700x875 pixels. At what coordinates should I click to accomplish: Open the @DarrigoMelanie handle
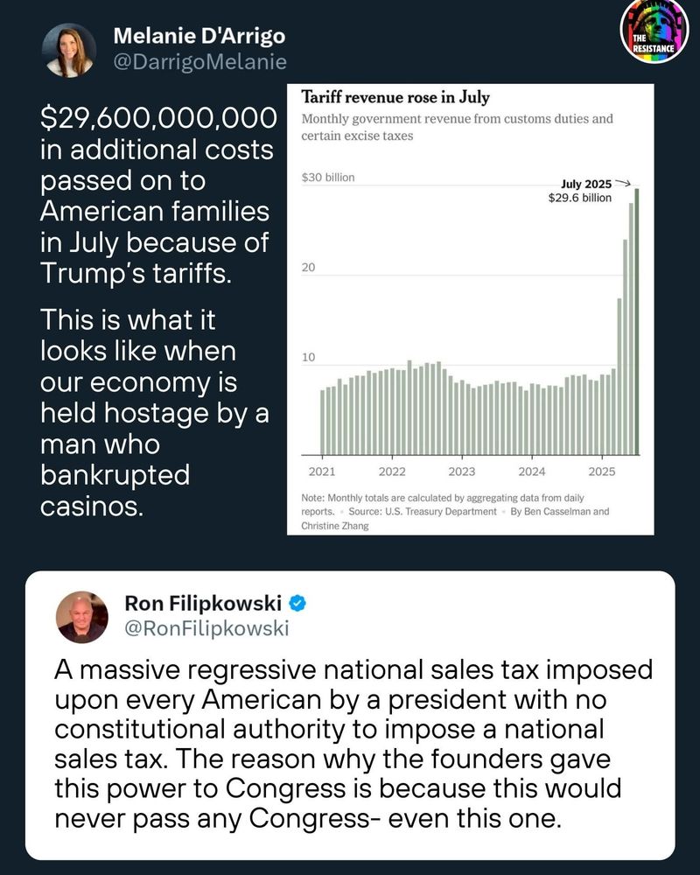(x=199, y=61)
